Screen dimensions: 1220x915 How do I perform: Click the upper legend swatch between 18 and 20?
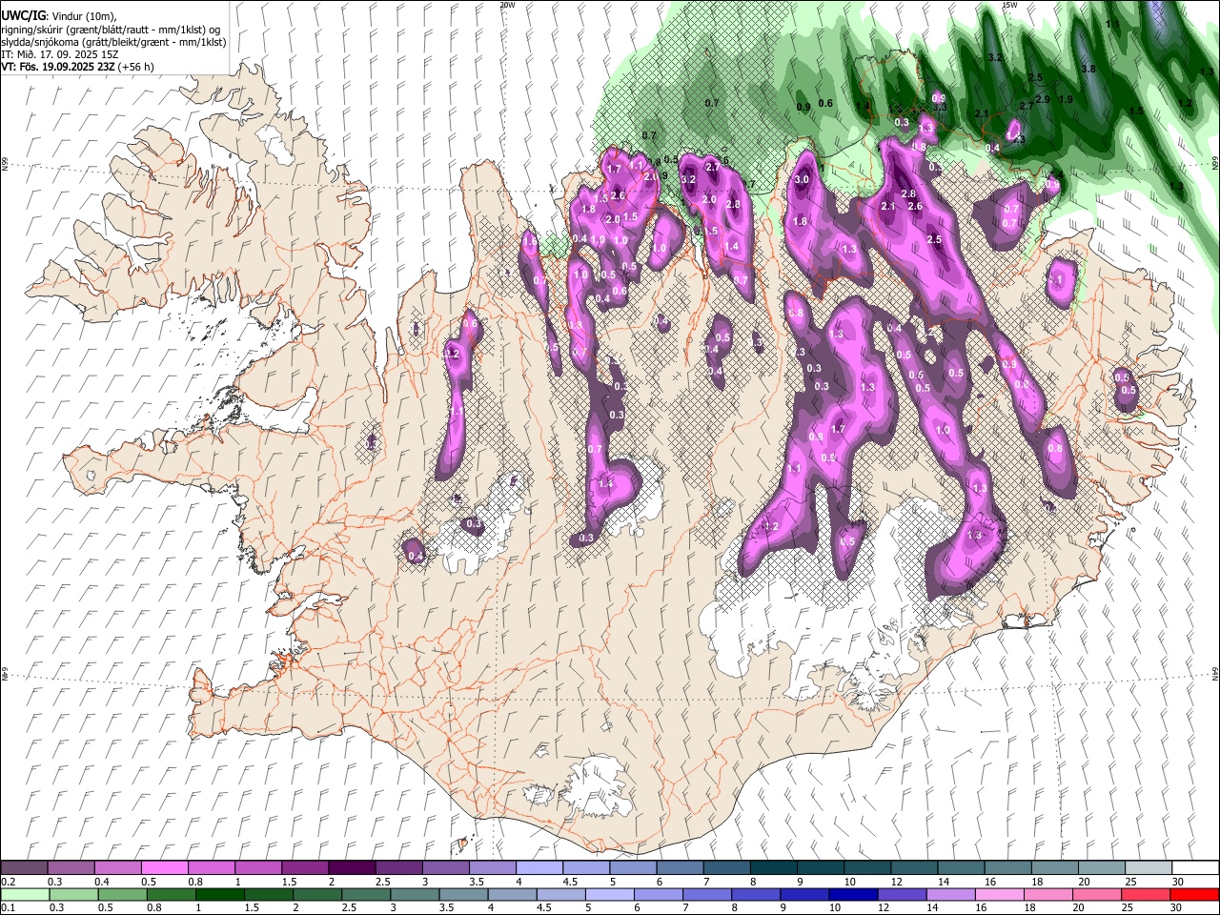click(1052, 868)
